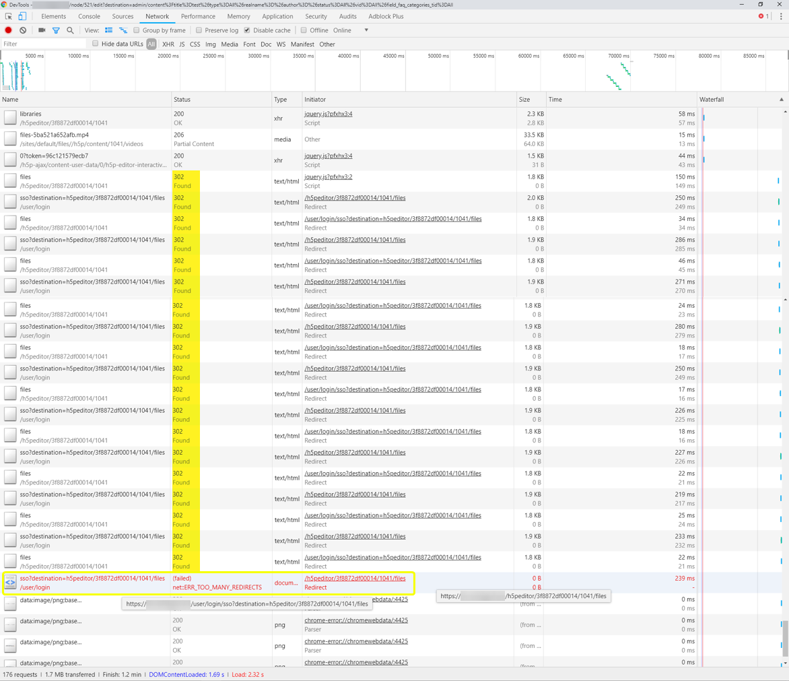Switch to the Adblock Plus tab
This screenshot has height=681, width=789.
[x=386, y=17]
